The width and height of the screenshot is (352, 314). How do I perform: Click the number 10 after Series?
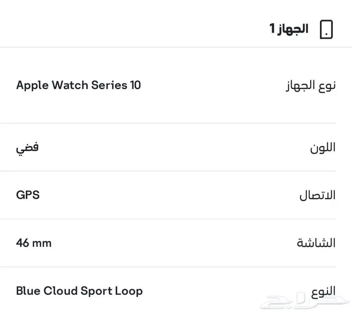pyautogui.click(x=135, y=85)
